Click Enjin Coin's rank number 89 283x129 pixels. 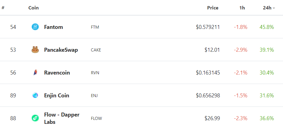13,96
